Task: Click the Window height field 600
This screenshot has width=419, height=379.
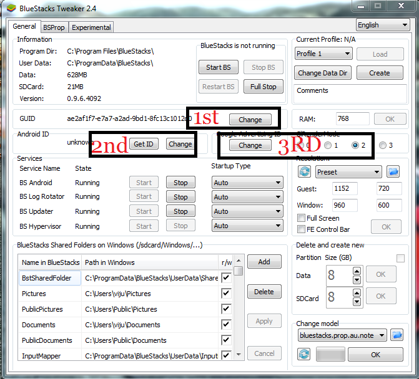Action: tap(389, 205)
